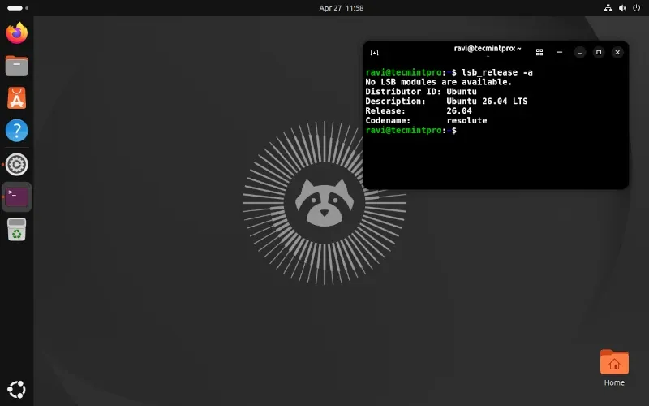The height and width of the screenshot is (406, 649).
Task: Open the Activities workspace indicator
Action: (16, 7)
